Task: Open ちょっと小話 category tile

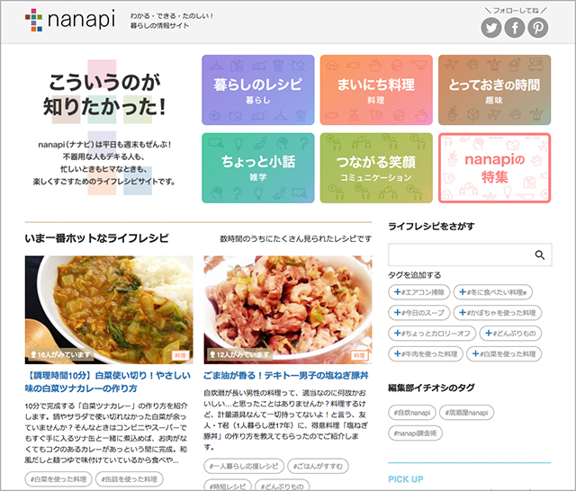Action: click(x=258, y=167)
